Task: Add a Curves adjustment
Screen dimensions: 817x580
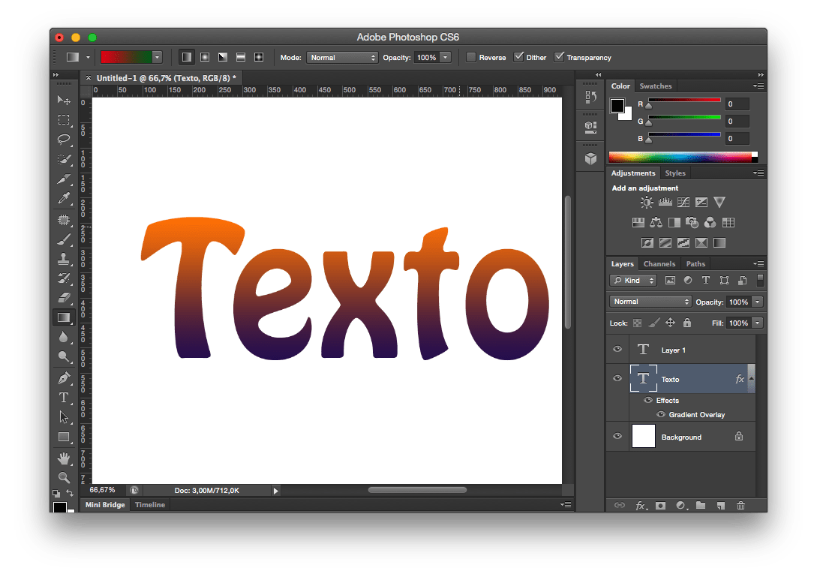Action: coord(683,202)
